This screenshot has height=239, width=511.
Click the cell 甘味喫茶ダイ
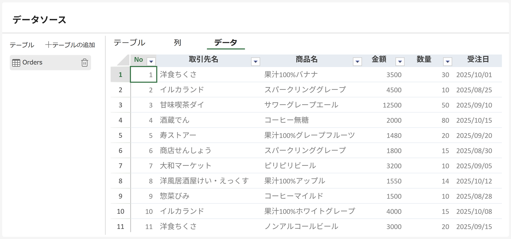coord(182,105)
